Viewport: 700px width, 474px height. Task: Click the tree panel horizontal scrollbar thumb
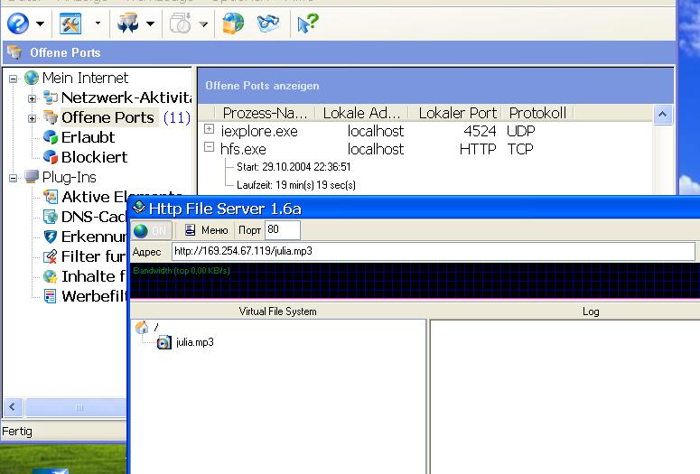[x=76, y=407]
